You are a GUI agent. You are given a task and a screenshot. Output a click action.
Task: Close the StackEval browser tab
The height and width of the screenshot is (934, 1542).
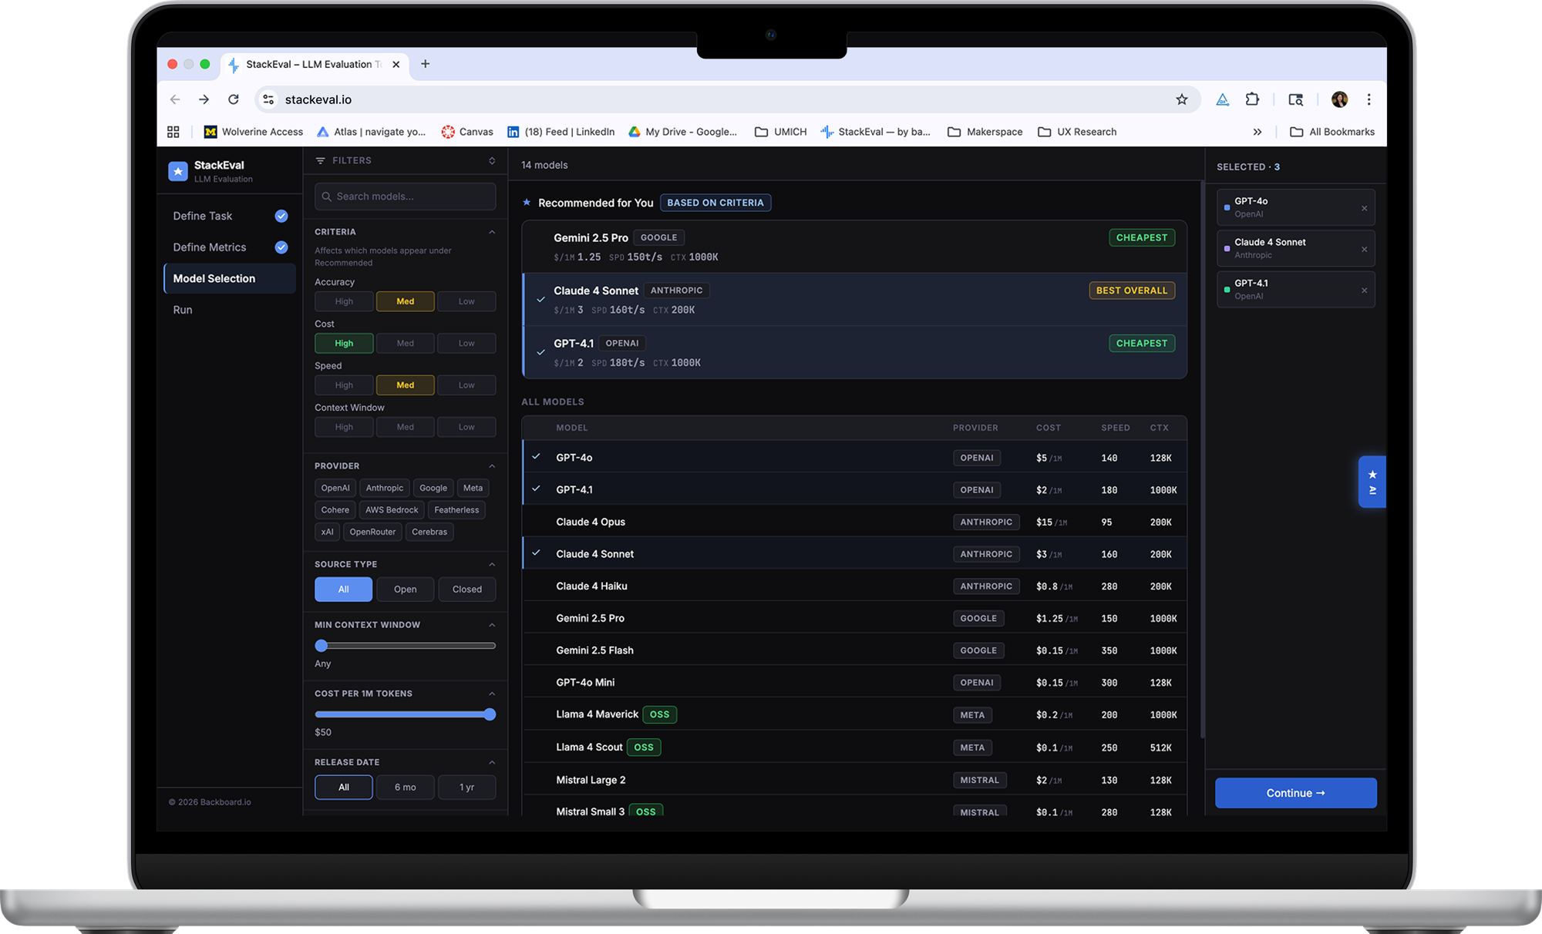(396, 65)
